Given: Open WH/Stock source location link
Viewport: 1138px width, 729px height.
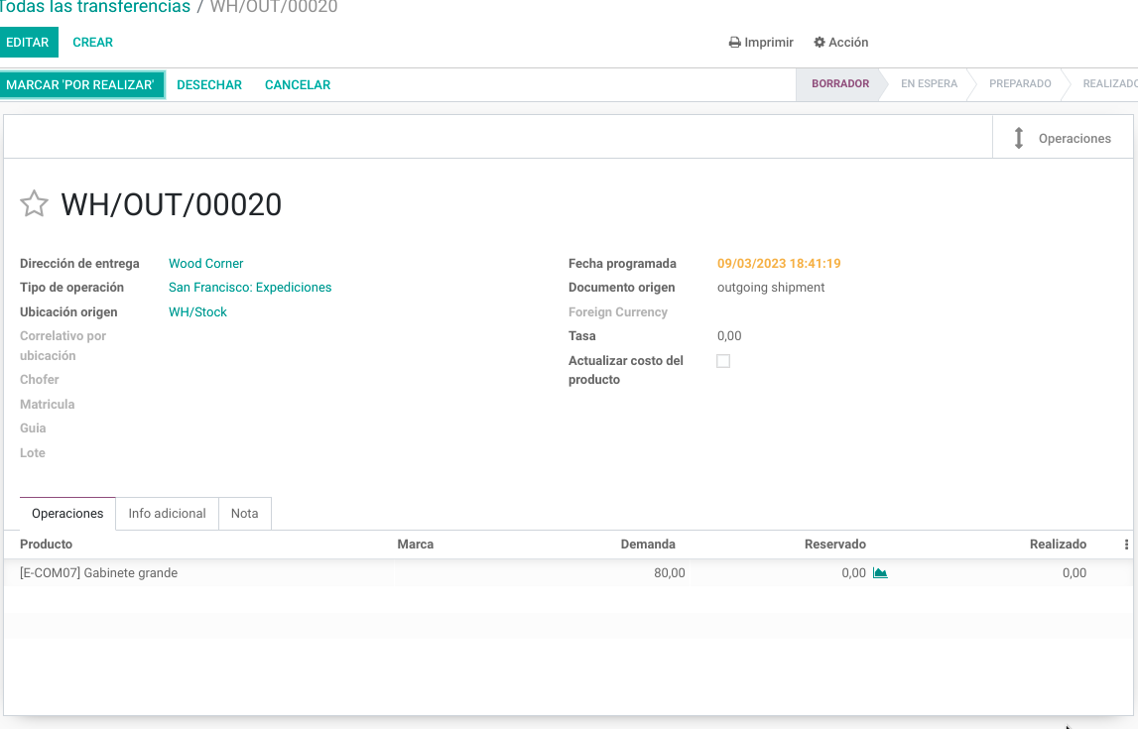Looking at the screenshot, I should [x=197, y=311].
